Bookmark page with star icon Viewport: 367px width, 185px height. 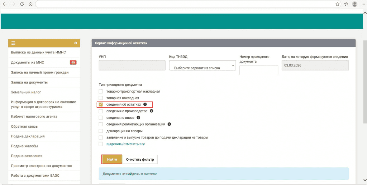[337, 4]
